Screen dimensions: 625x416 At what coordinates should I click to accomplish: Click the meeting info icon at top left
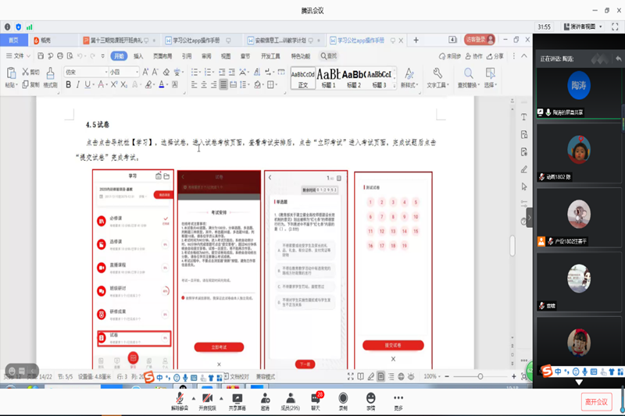8,27
